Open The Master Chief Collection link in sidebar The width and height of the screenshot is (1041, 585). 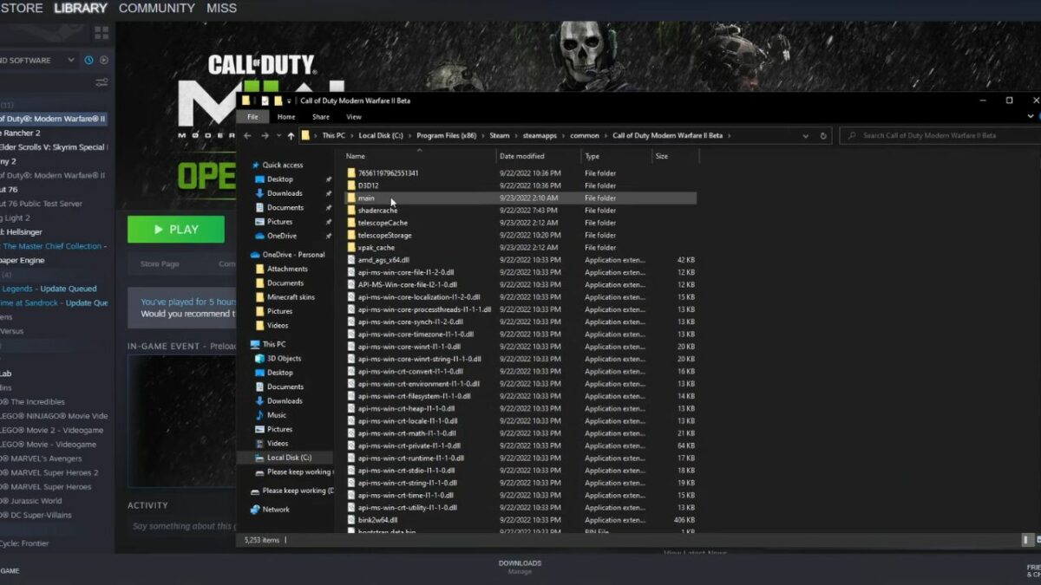[x=52, y=246]
